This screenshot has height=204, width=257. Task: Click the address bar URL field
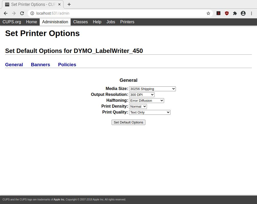[x=118, y=13]
